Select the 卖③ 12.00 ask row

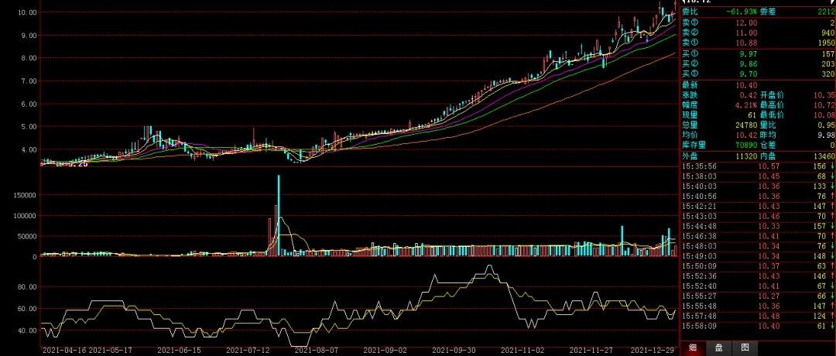coord(758,23)
